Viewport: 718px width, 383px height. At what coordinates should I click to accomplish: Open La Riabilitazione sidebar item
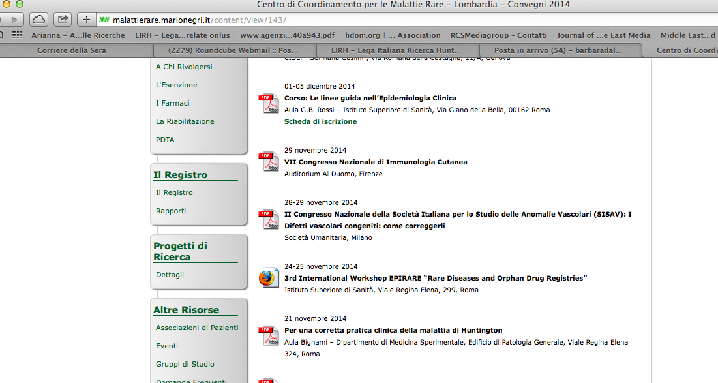pyautogui.click(x=185, y=121)
